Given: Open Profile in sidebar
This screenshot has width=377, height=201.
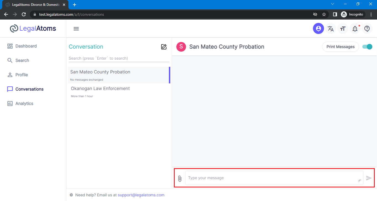Looking at the screenshot, I should (17, 75).
